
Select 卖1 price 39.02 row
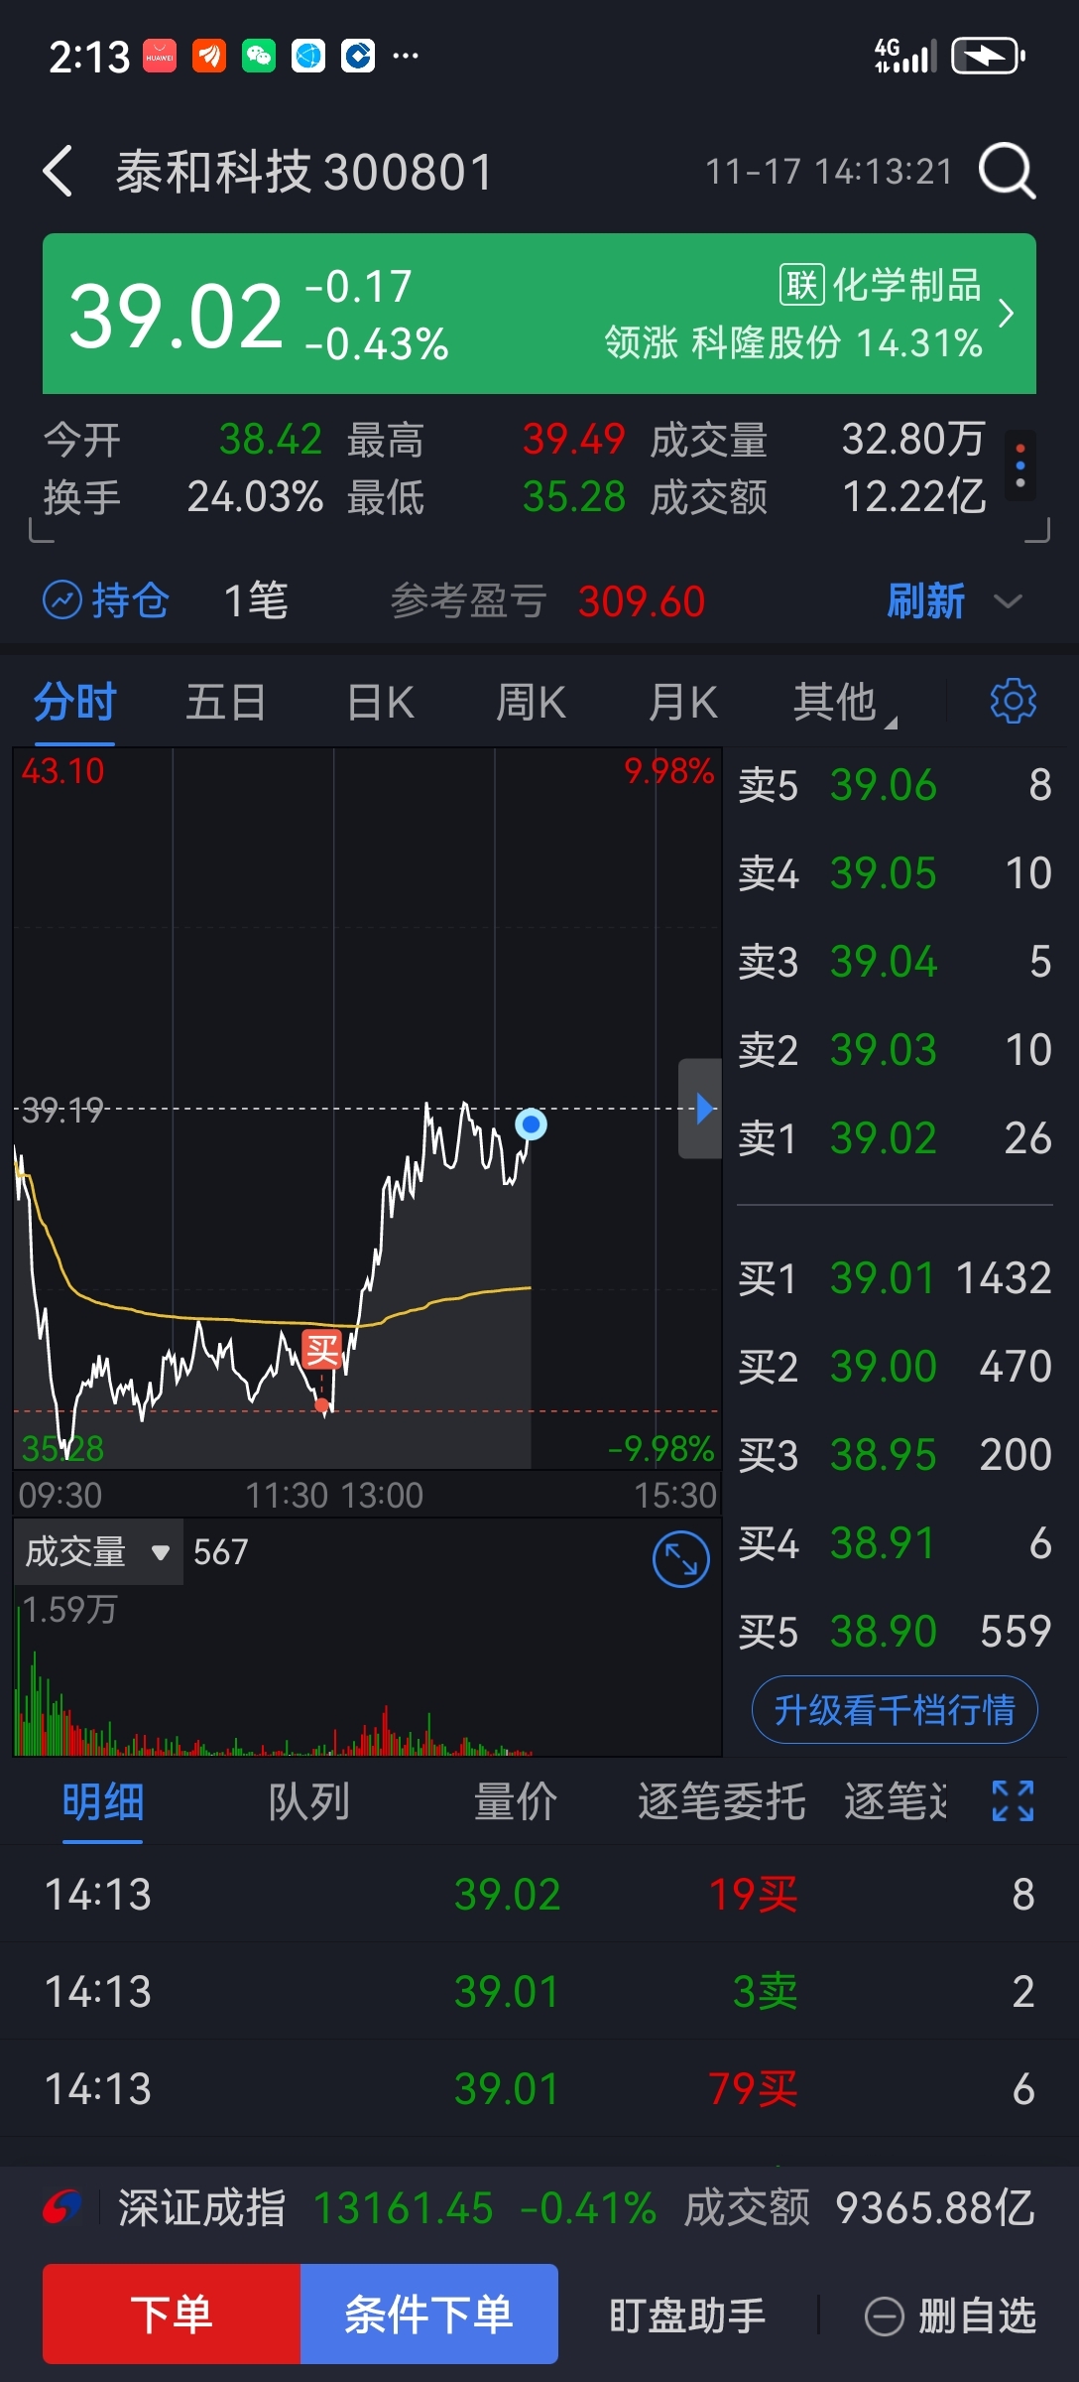[895, 1138]
